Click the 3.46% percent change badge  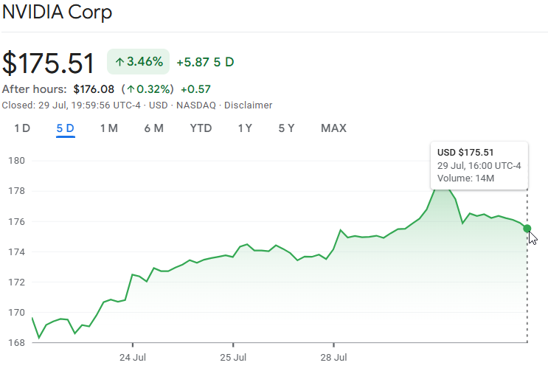pos(139,62)
